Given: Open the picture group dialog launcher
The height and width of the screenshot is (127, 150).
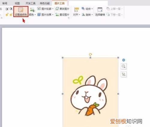Looking at the screenshot, I should coord(69,18).
